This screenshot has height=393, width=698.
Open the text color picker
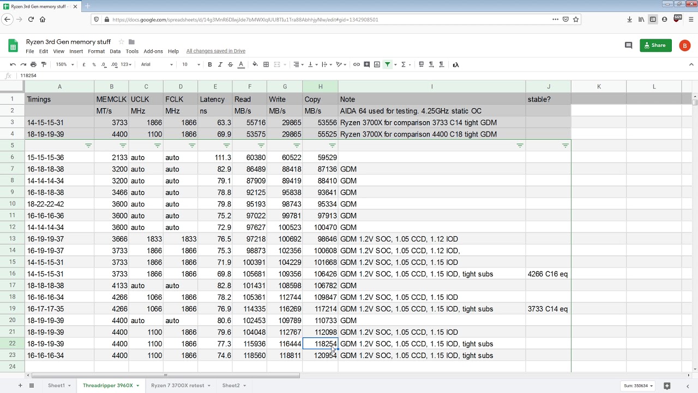(x=241, y=64)
